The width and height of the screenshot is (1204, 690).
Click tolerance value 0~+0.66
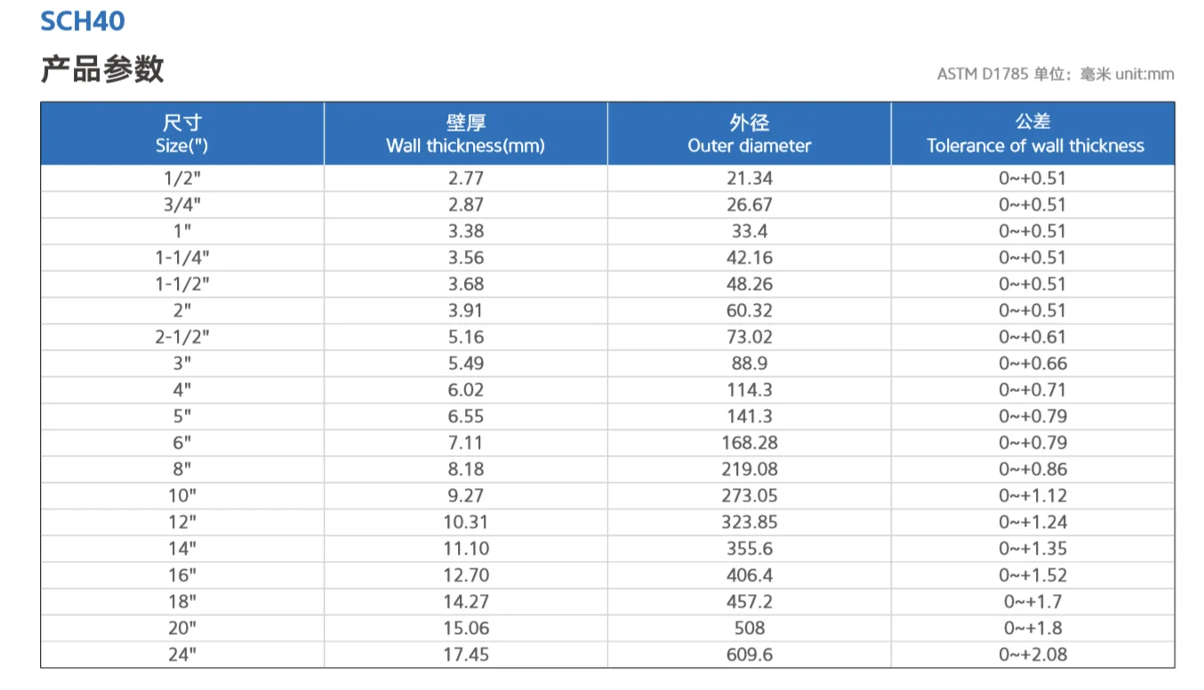(1032, 364)
